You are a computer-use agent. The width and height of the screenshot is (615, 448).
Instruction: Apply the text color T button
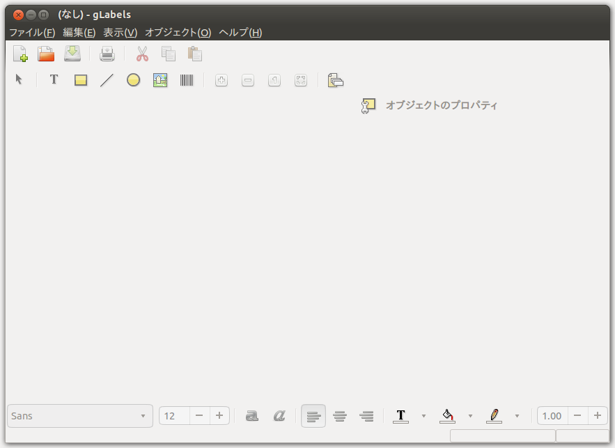pos(400,416)
